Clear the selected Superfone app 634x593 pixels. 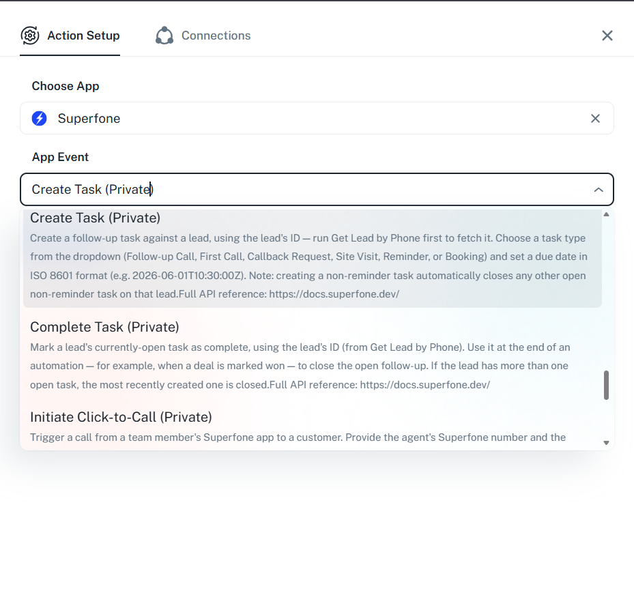pos(595,119)
